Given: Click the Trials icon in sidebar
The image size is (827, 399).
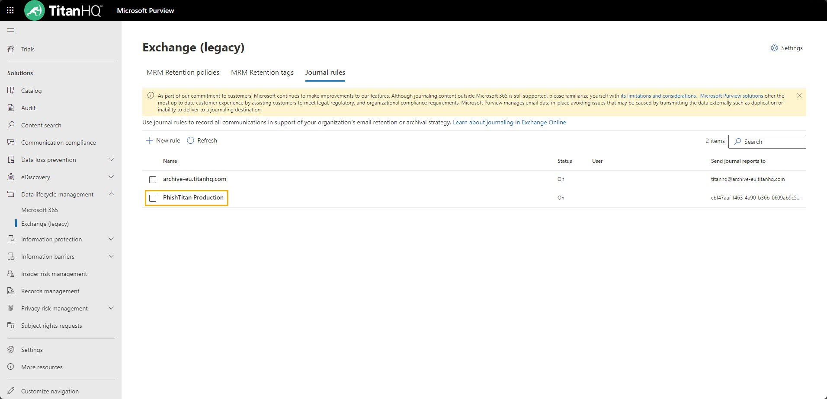Looking at the screenshot, I should click(11, 49).
